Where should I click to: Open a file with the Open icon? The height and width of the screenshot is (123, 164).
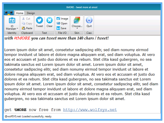point(58,23)
